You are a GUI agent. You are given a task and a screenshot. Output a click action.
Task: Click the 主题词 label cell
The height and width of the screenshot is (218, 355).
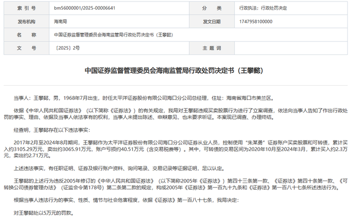212,48
